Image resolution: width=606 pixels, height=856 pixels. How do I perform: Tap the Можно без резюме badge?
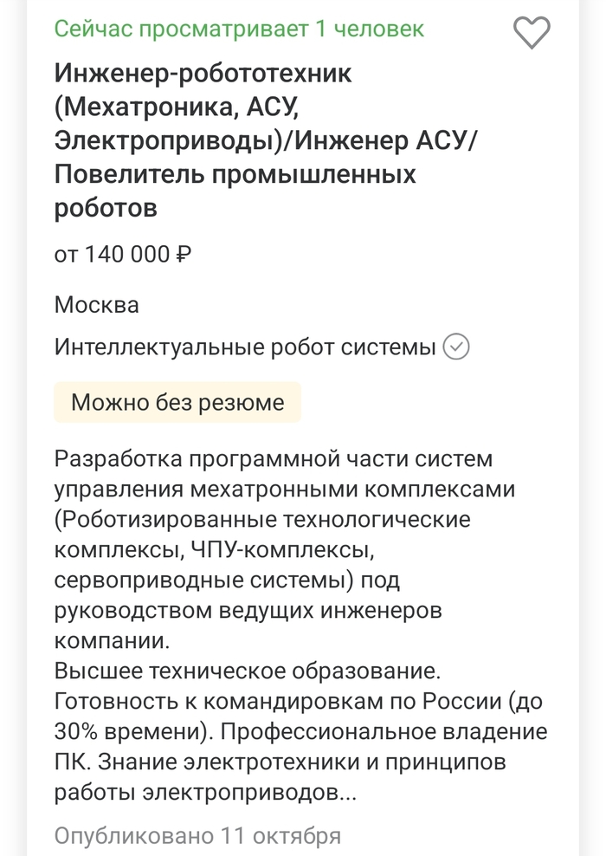[177, 402]
